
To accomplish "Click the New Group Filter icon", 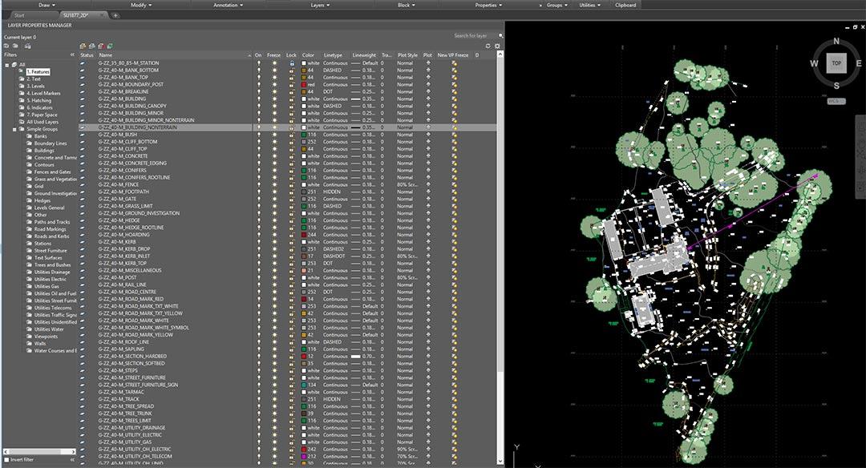I will (x=15, y=46).
